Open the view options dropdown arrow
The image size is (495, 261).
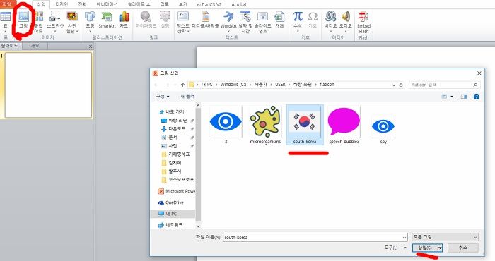(452, 97)
